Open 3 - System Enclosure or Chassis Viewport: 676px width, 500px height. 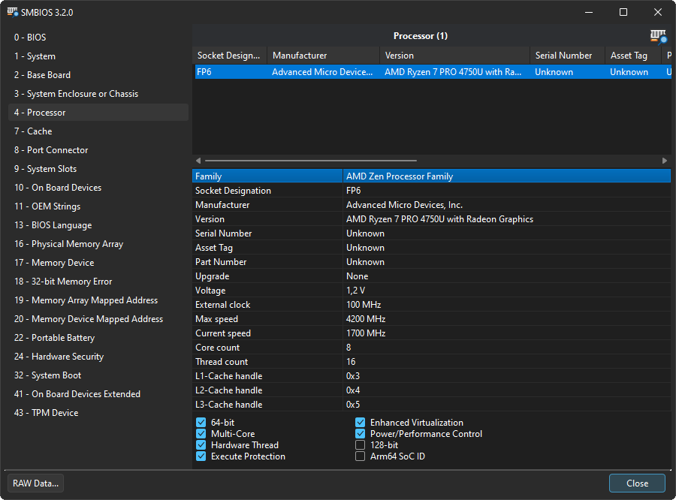tap(98, 94)
